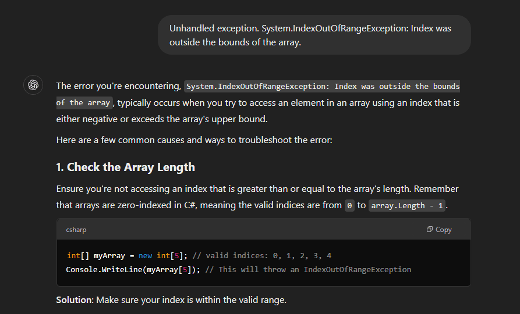The width and height of the screenshot is (520, 314).
Task: Click "Make sure your index is within" text
Action: coord(191,300)
